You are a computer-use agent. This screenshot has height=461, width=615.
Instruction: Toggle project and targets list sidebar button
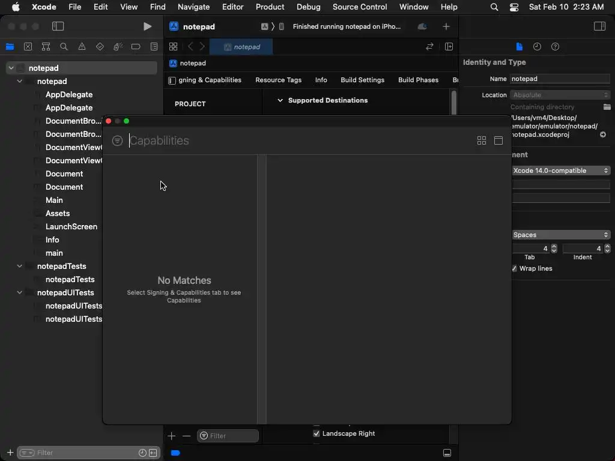click(172, 80)
